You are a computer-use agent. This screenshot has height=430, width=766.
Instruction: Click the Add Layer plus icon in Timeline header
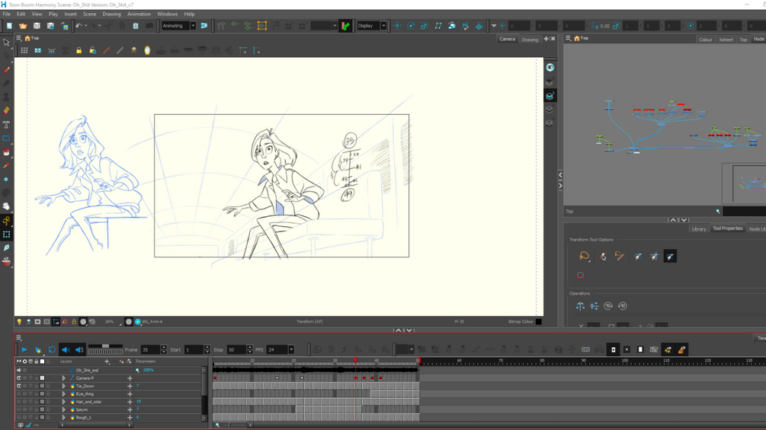107,362
